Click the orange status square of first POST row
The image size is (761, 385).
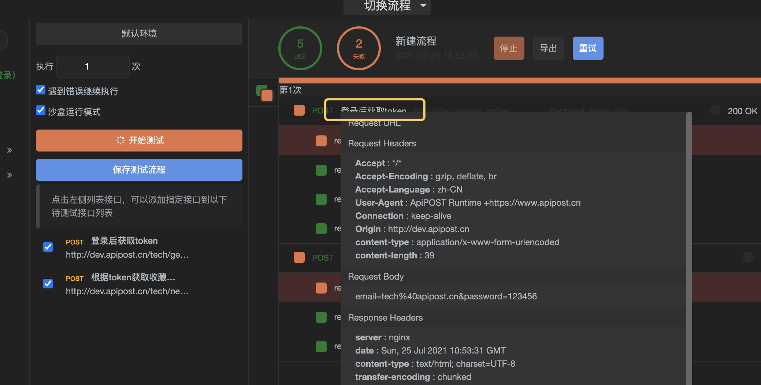[x=299, y=110]
